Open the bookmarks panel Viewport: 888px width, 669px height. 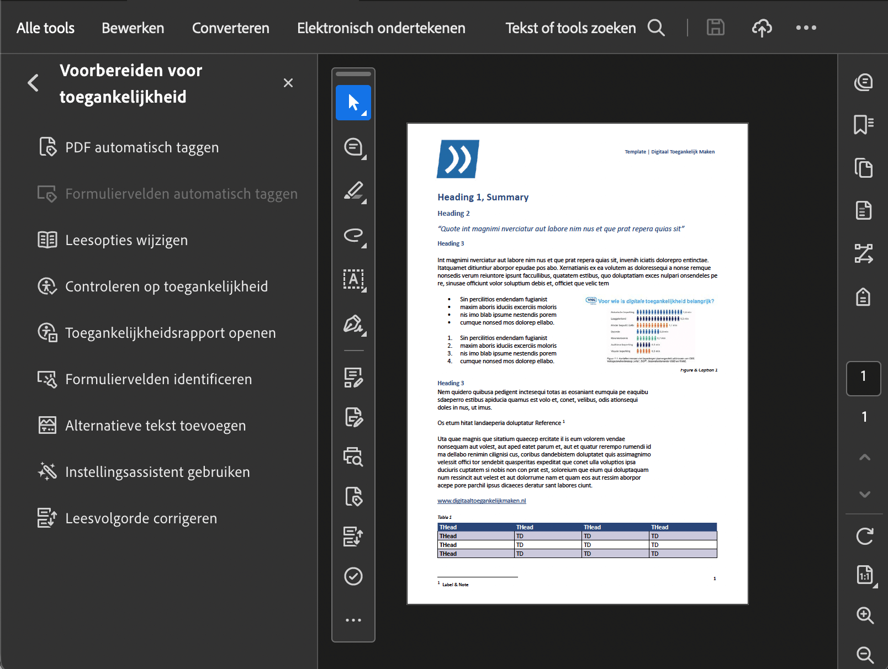point(864,125)
